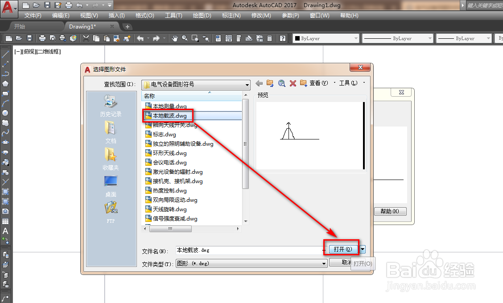Click the Copy icon in the Standard toolbar
The image size is (503, 303).
click(96, 38)
